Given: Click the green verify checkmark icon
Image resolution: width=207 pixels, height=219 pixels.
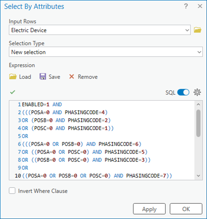Looking at the screenshot, I should pos(13,92).
